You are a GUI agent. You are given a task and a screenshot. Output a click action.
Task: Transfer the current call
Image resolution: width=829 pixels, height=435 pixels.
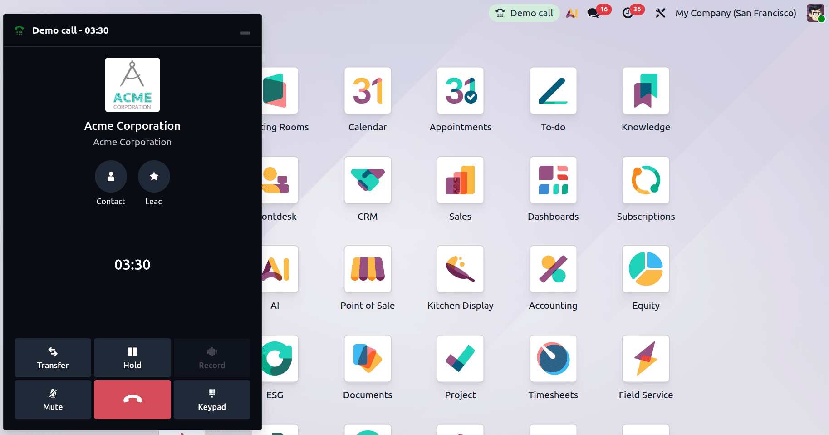53,358
